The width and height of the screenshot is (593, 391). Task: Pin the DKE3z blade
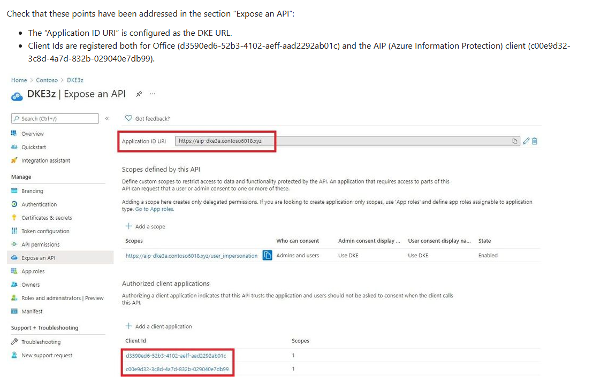[139, 94]
